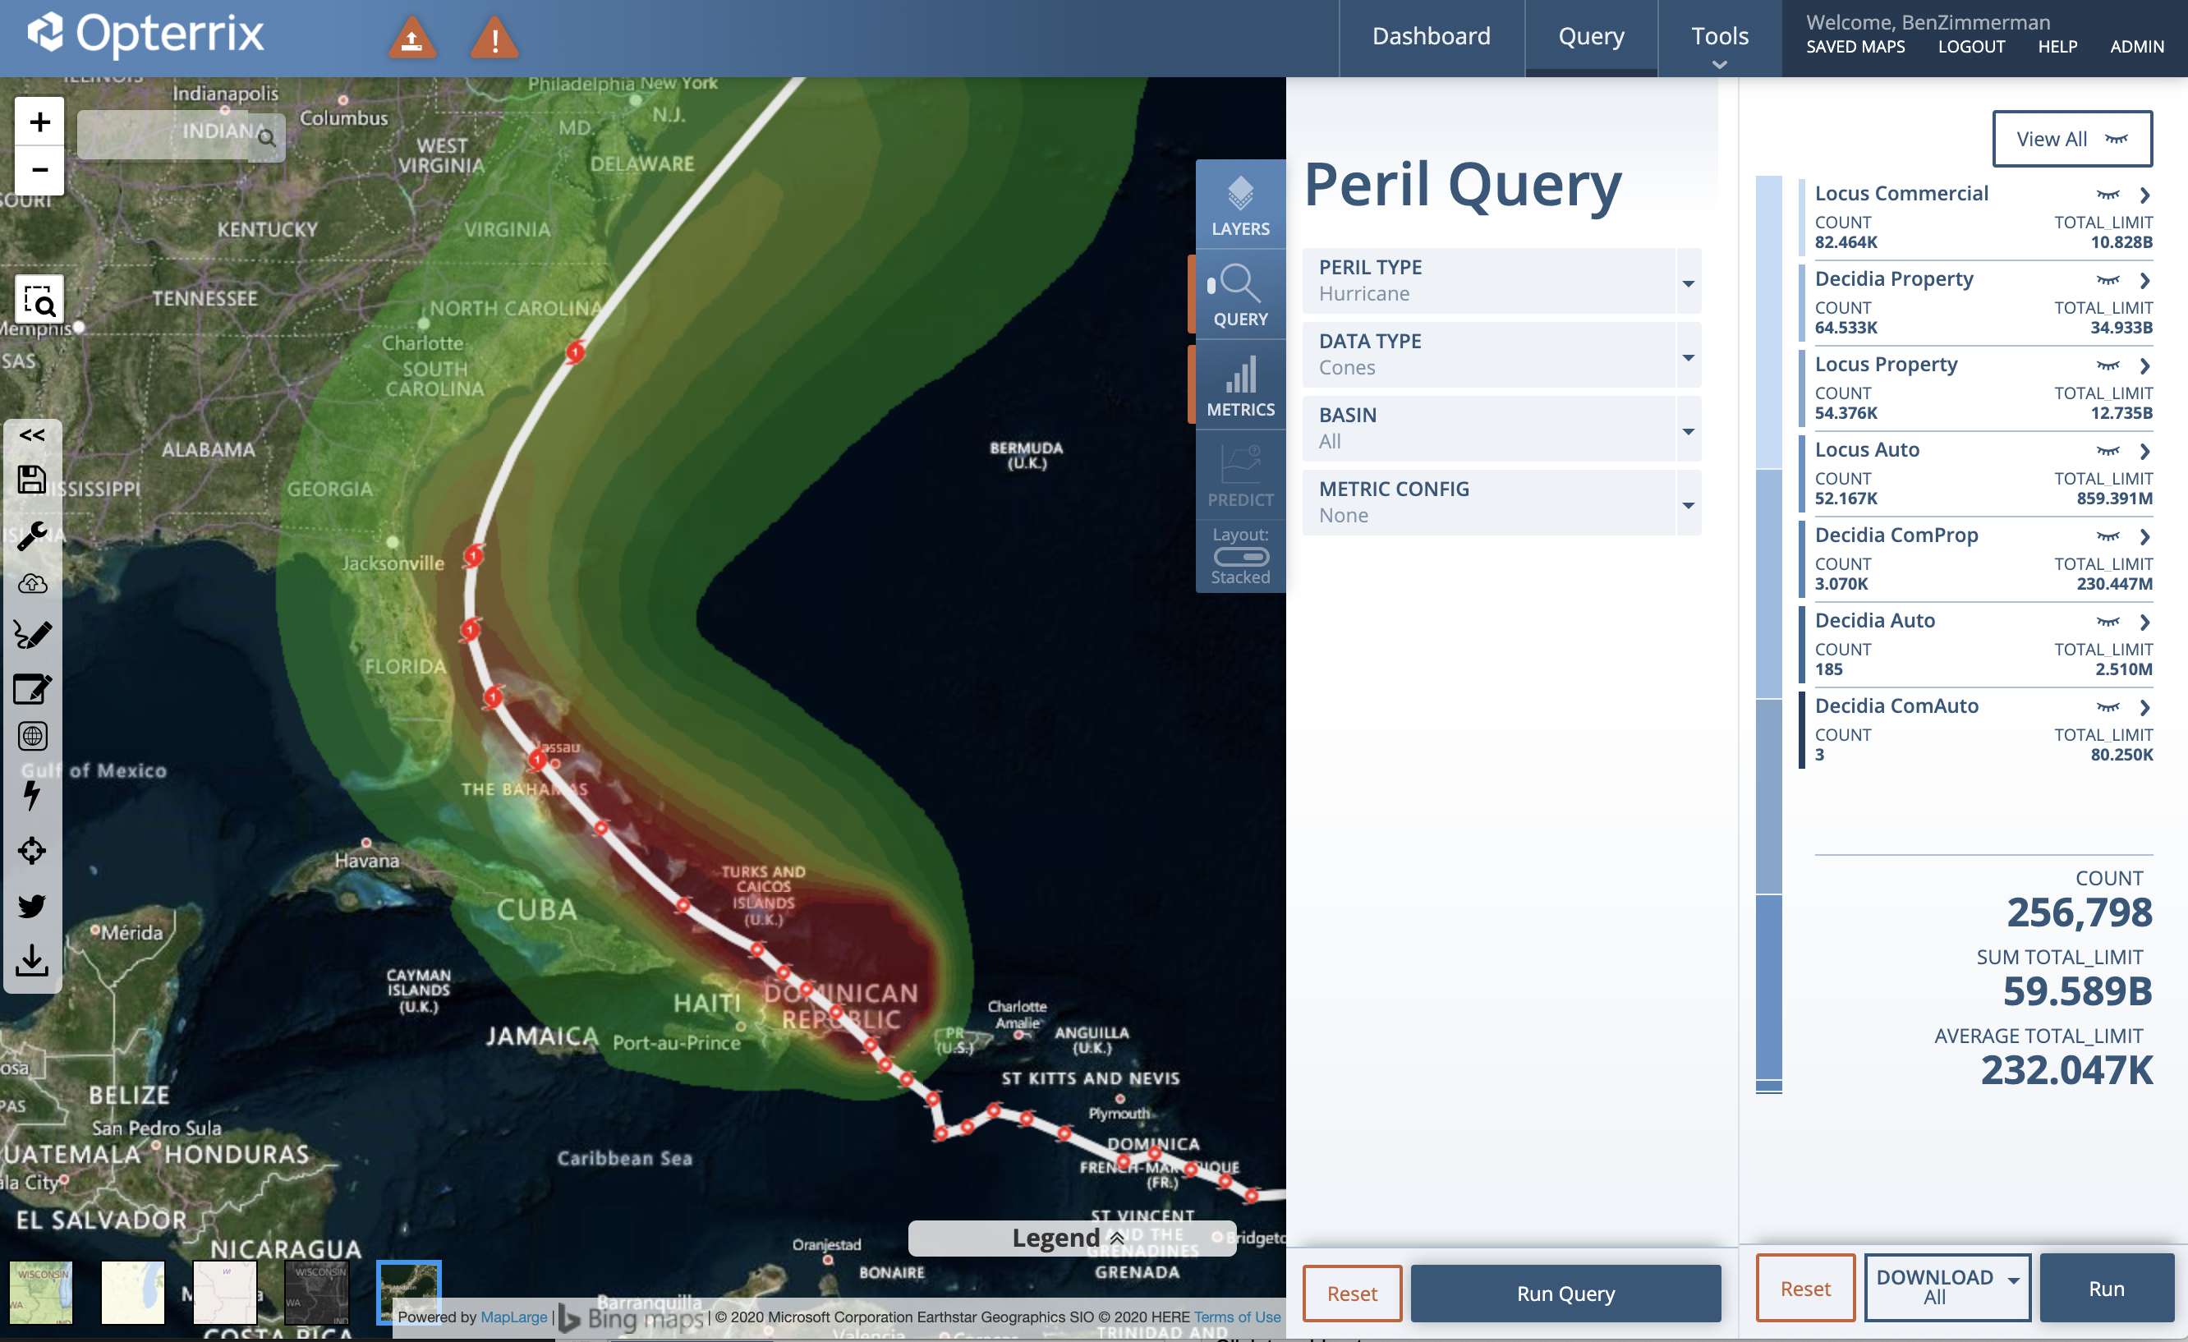Open the Basin dropdown
The width and height of the screenshot is (2188, 1342).
click(x=1501, y=428)
